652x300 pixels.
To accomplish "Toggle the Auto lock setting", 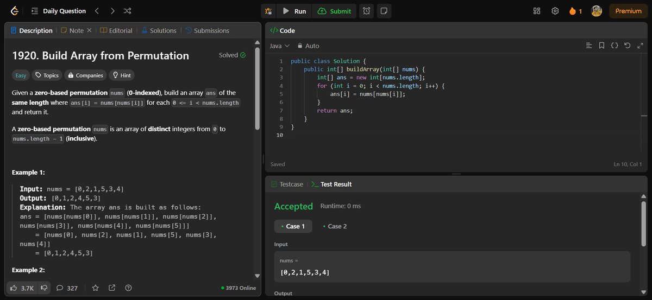I will click(x=308, y=46).
